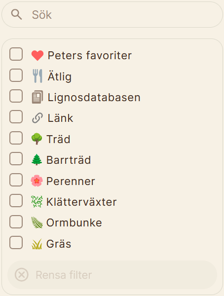Enable the Ätlig filter checkbox
The height and width of the screenshot is (296, 224).
pos(16,75)
